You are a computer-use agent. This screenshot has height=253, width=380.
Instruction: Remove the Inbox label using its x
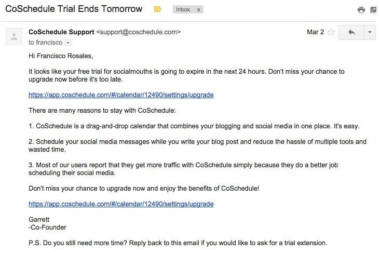click(x=198, y=10)
